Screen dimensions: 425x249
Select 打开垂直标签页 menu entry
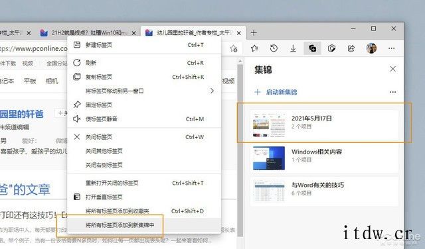coord(144,197)
